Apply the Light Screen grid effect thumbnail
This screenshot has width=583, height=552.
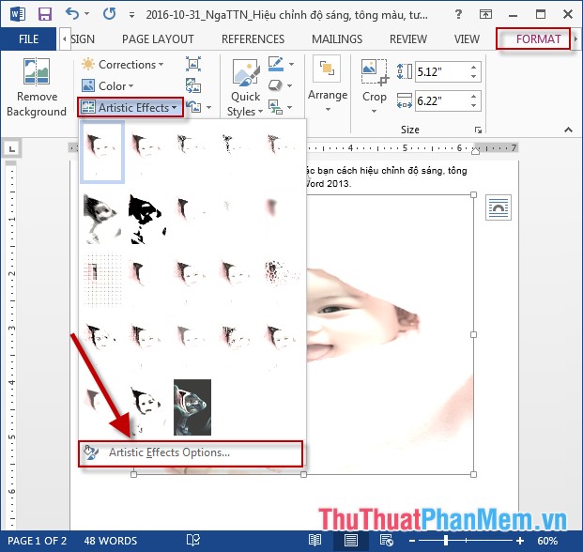coord(102,280)
